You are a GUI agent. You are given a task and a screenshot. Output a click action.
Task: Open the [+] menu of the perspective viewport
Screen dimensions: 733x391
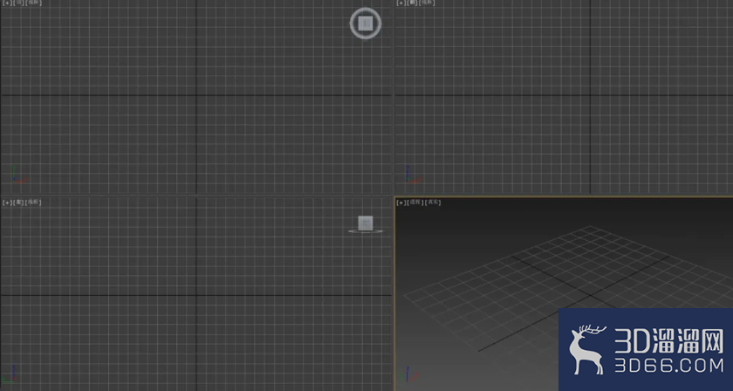pos(401,202)
